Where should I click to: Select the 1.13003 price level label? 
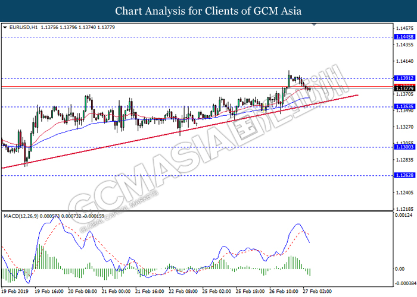(404, 147)
